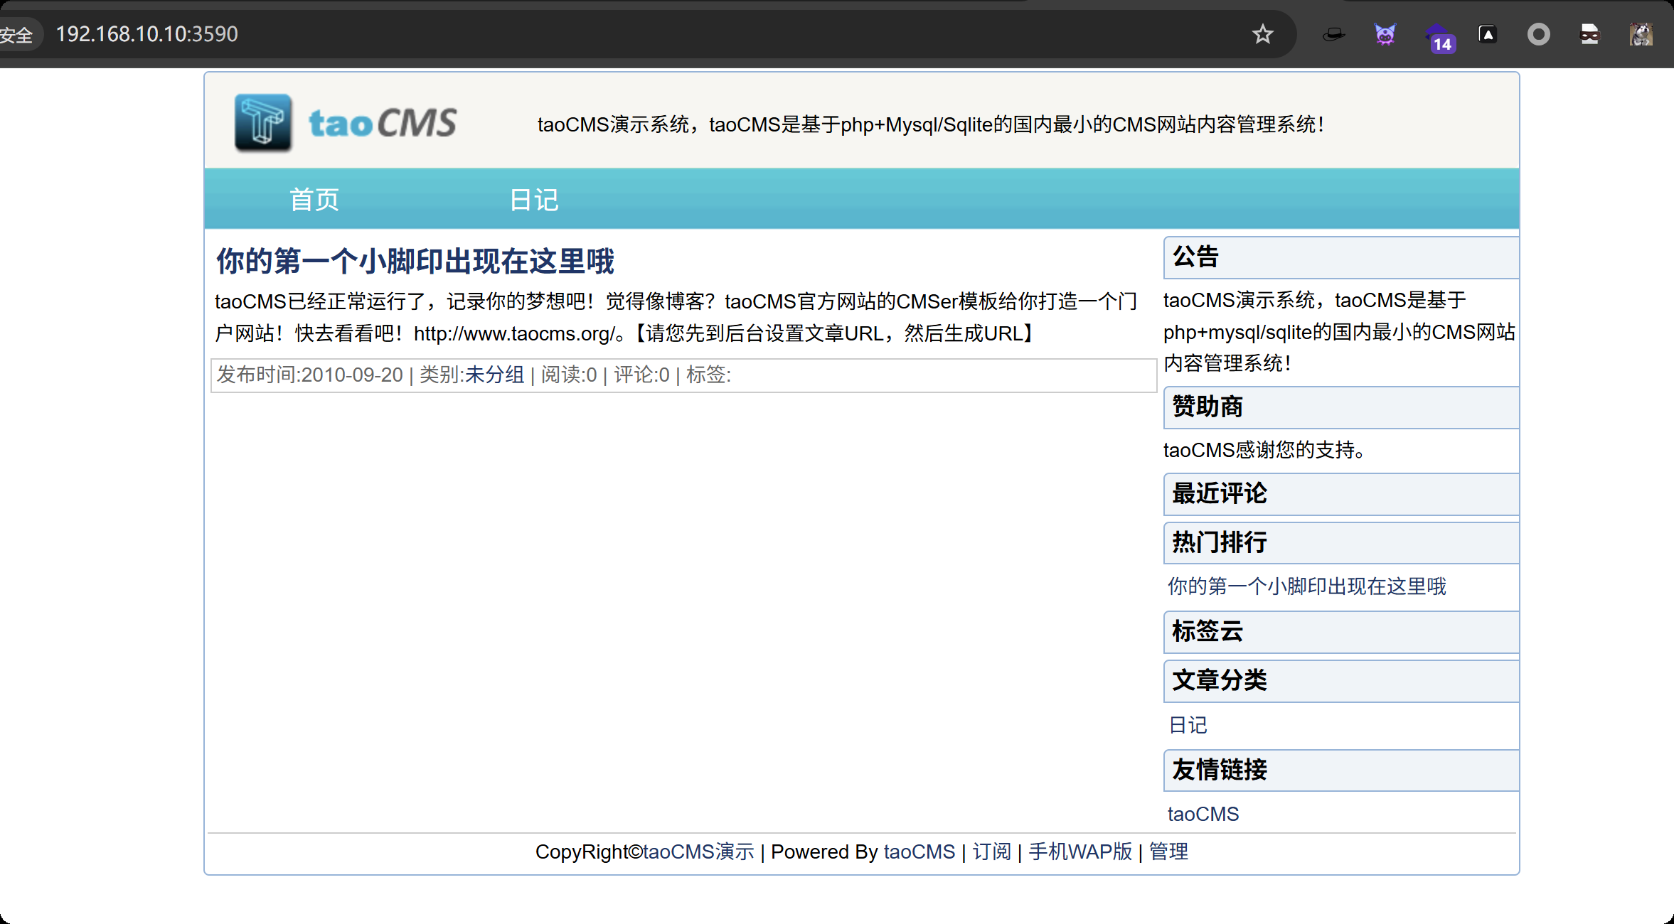Go to 首页 navigation tab

pos(314,200)
